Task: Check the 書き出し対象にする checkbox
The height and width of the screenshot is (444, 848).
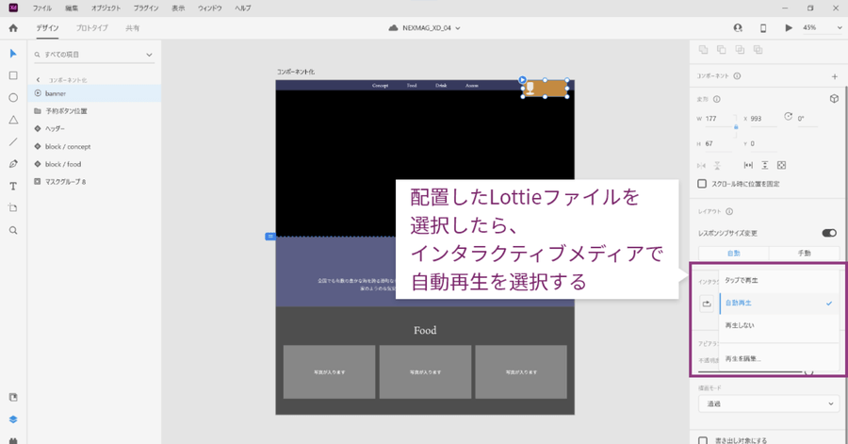Action: [x=703, y=440]
